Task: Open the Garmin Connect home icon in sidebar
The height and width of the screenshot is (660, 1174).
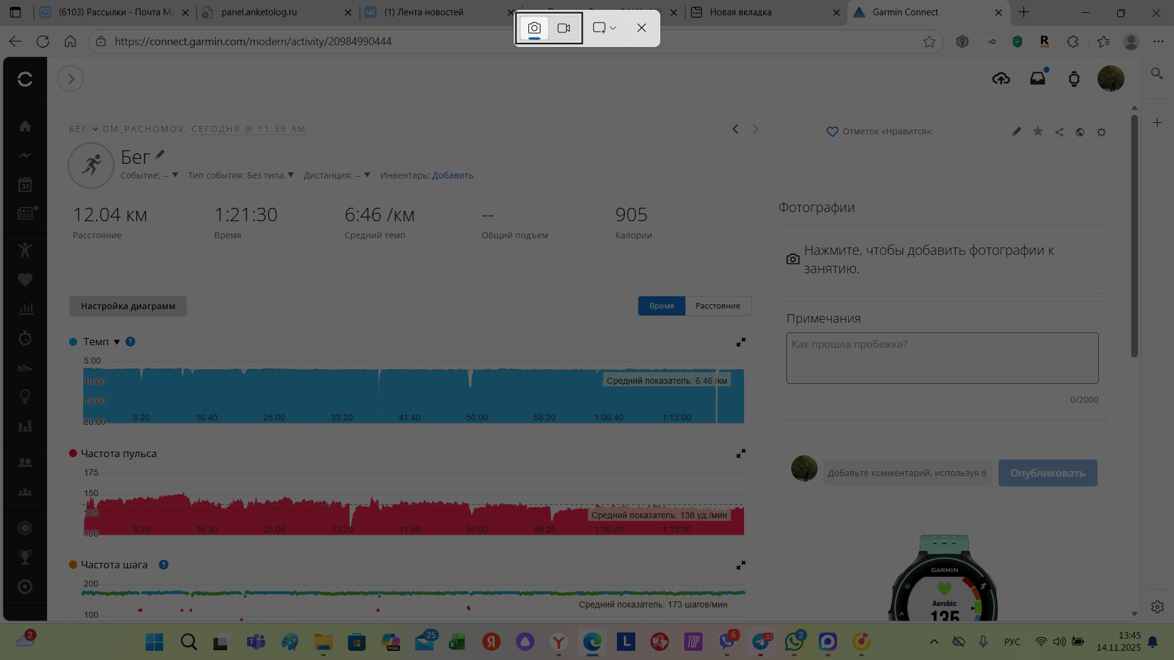Action: [x=25, y=126]
